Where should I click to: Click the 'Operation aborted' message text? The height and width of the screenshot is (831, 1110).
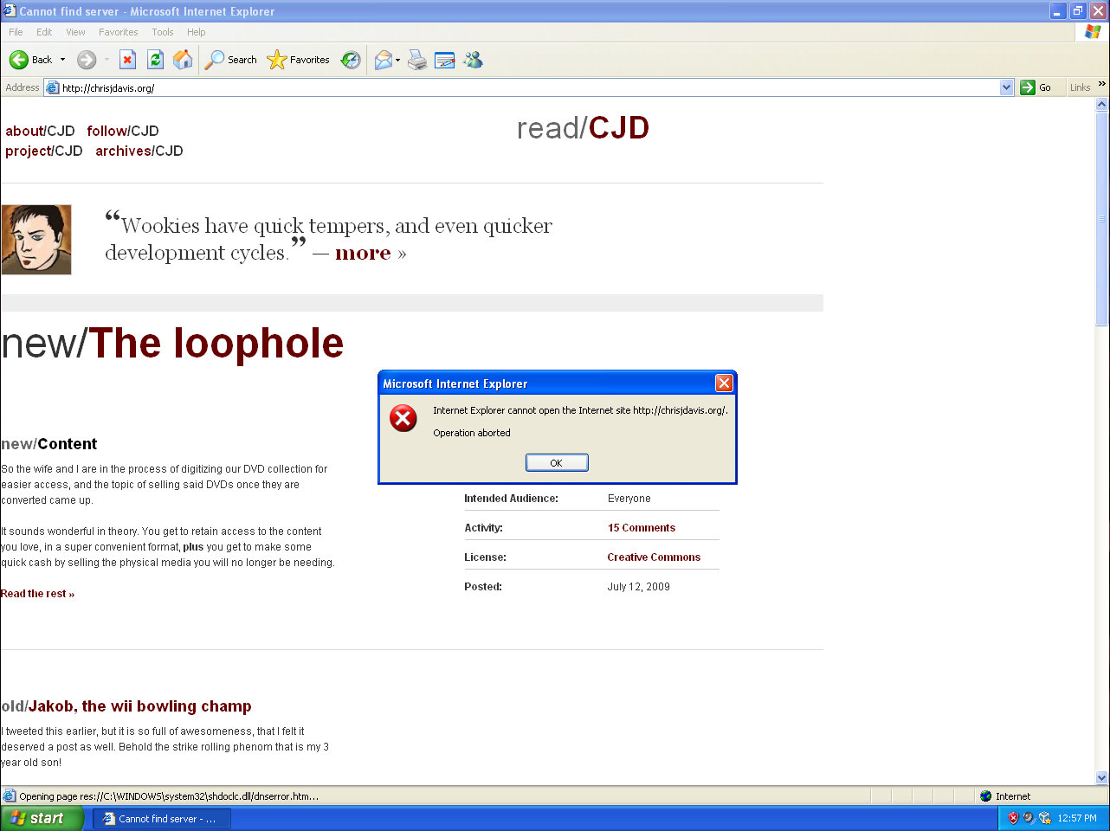[x=472, y=433]
